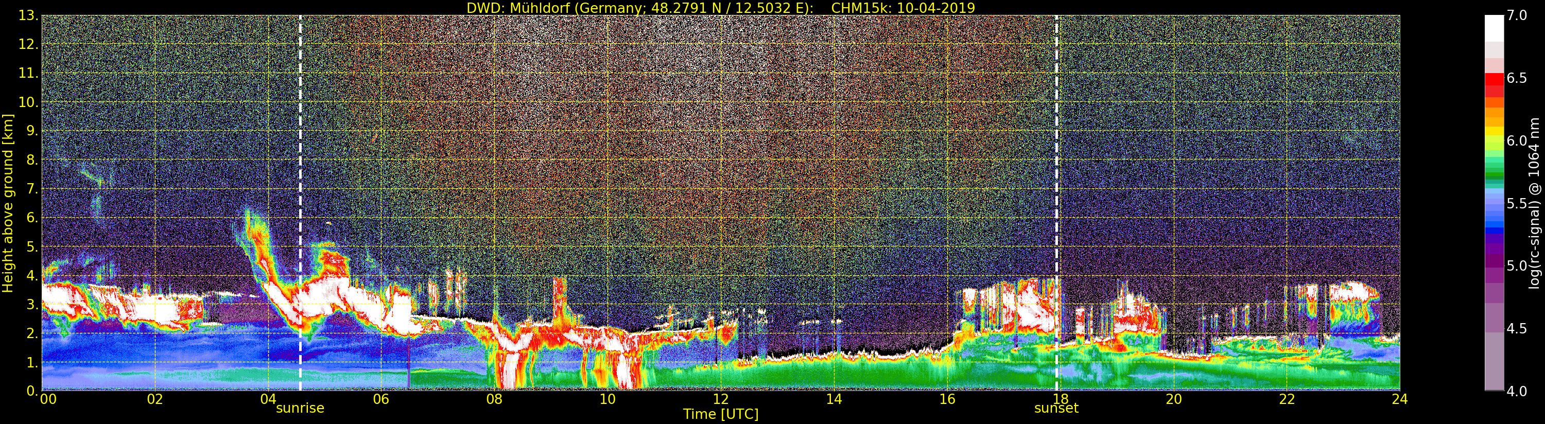Click the 'sunrise' label below the axis
Viewport: 1545px width, 424px height.
300,409
